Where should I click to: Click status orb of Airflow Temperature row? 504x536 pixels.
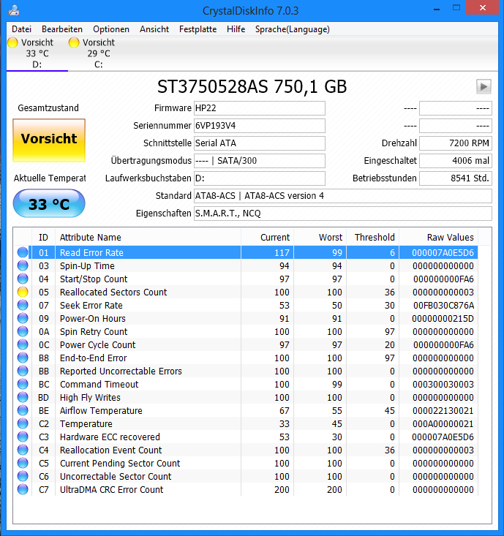(23, 410)
